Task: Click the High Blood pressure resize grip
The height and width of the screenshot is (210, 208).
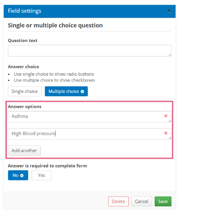Action: (x=170, y=138)
